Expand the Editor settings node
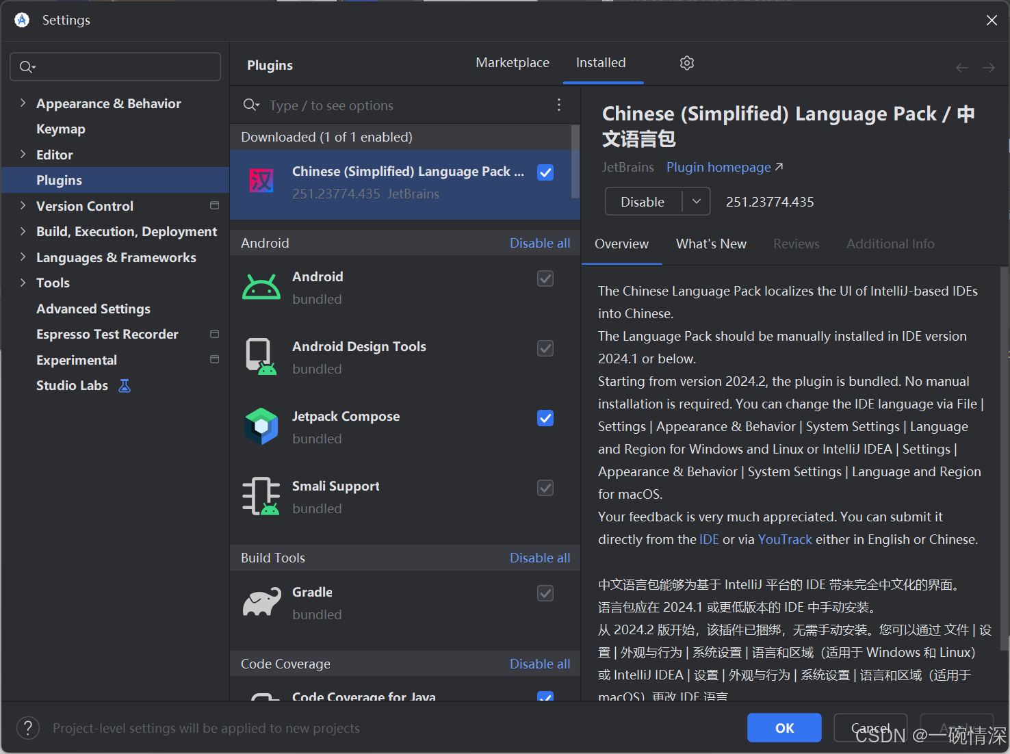1010x754 pixels. 23,154
